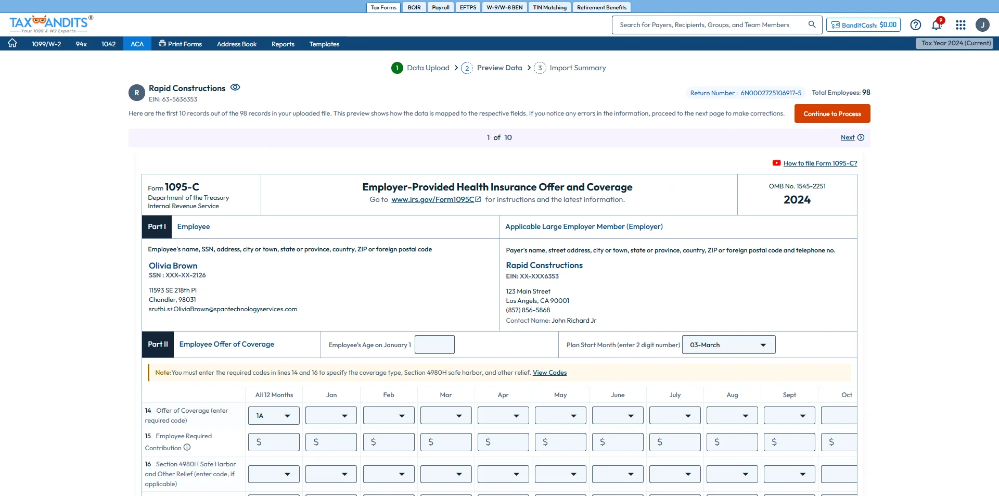Open line 16 All 12 Months dropdown
The height and width of the screenshot is (496, 999).
274,474
